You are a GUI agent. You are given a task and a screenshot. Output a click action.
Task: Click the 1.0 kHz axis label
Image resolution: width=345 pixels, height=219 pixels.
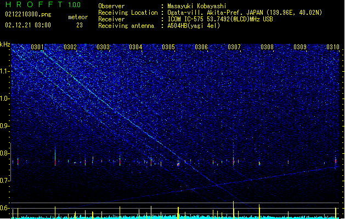point(5,99)
